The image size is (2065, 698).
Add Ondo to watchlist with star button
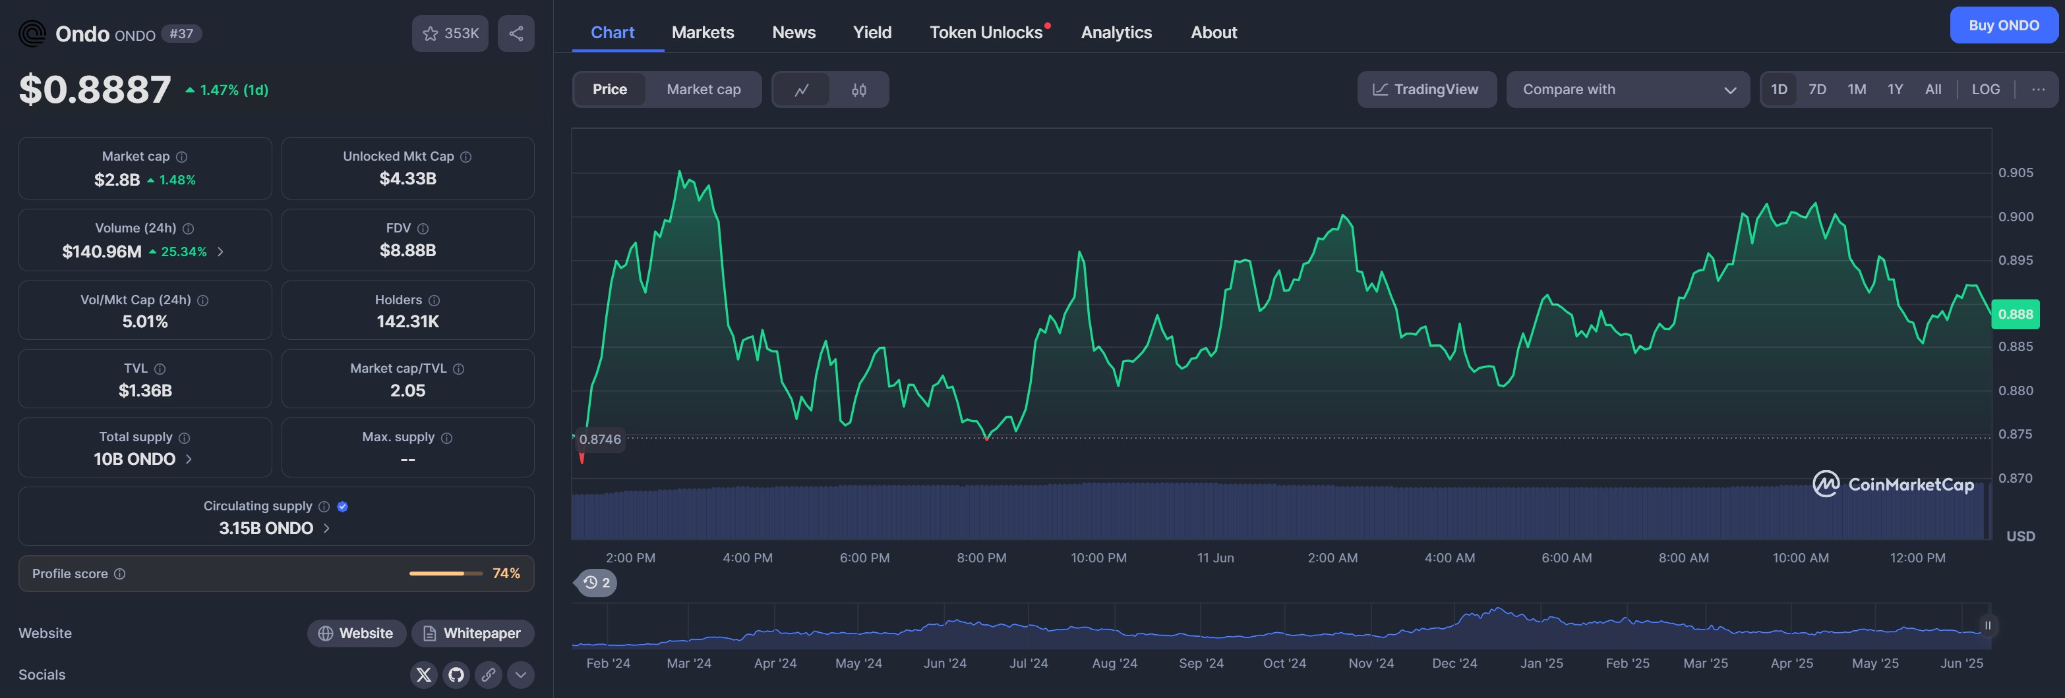pyautogui.click(x=450, y=34)
